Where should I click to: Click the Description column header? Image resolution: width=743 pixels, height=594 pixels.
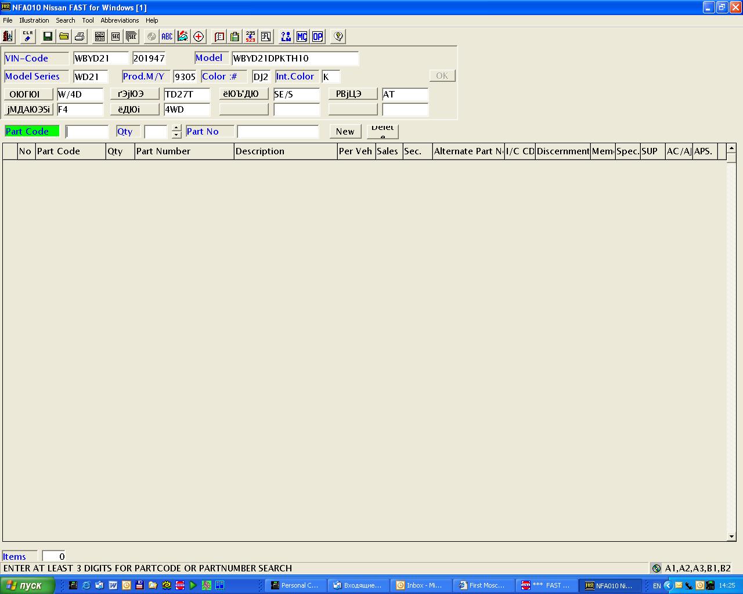286,151
